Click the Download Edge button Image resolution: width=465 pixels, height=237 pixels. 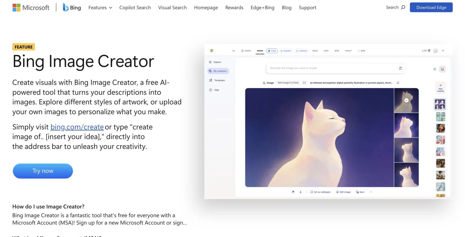pyautogui.click(x=431, y=7)
